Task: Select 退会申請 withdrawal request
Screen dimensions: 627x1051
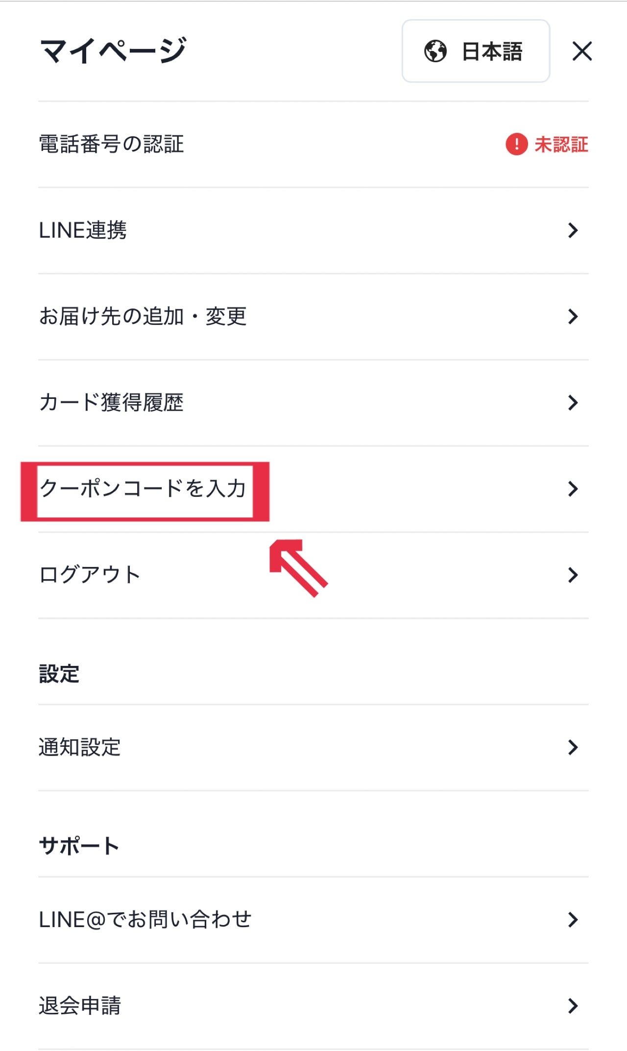Action: (x=80, y=1006)
